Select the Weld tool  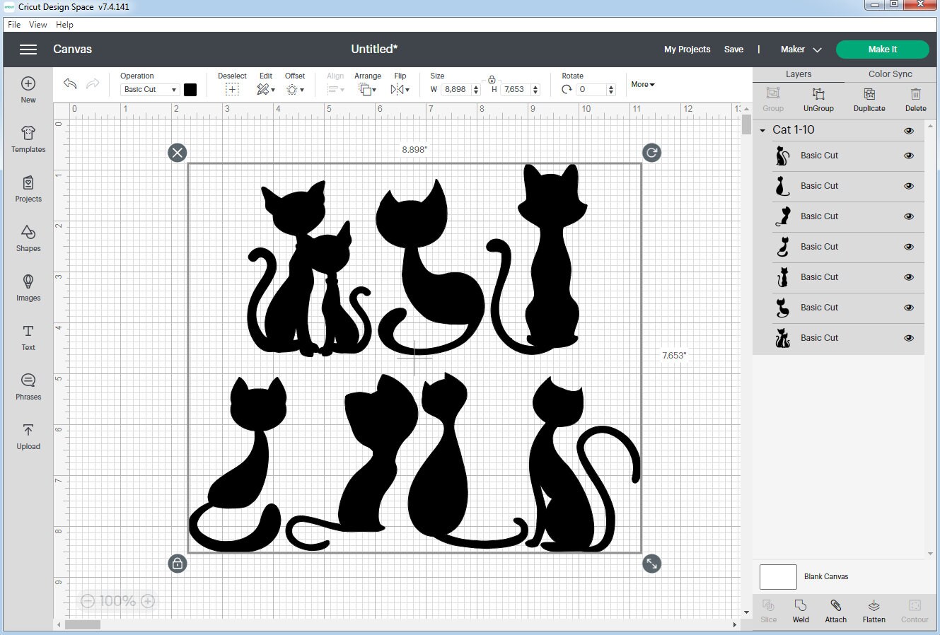[x=800, y=610]
